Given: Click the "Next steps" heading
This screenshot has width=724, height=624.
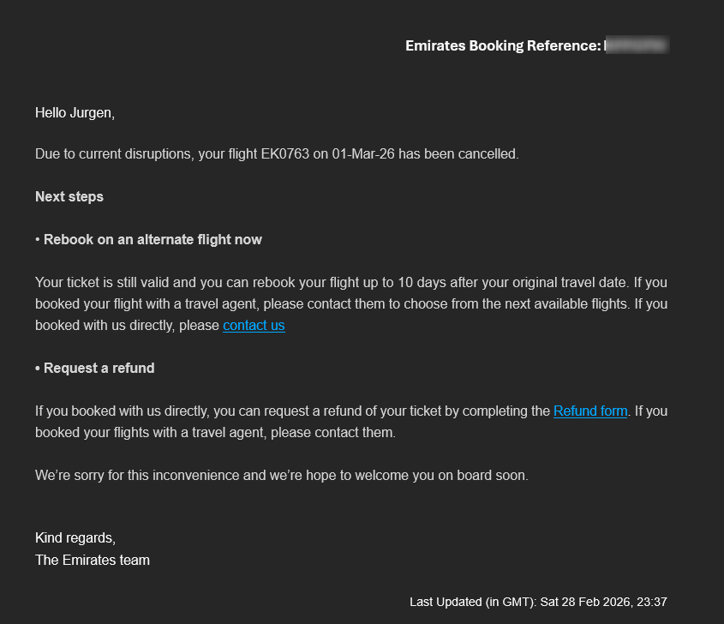Looking at the screenshot, I should pyautogui.click(x=69, y=197).
